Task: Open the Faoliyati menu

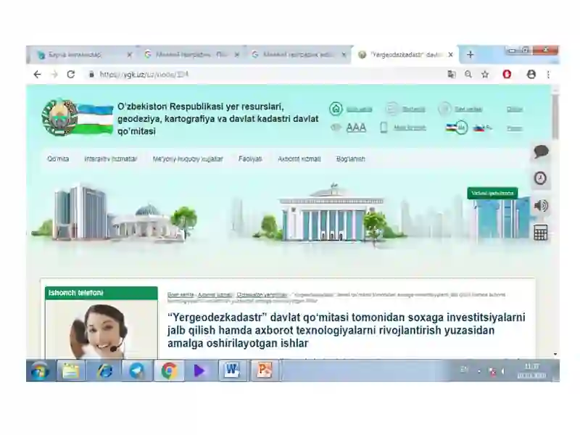Action: pyautogui.click(x=250, y=159)
